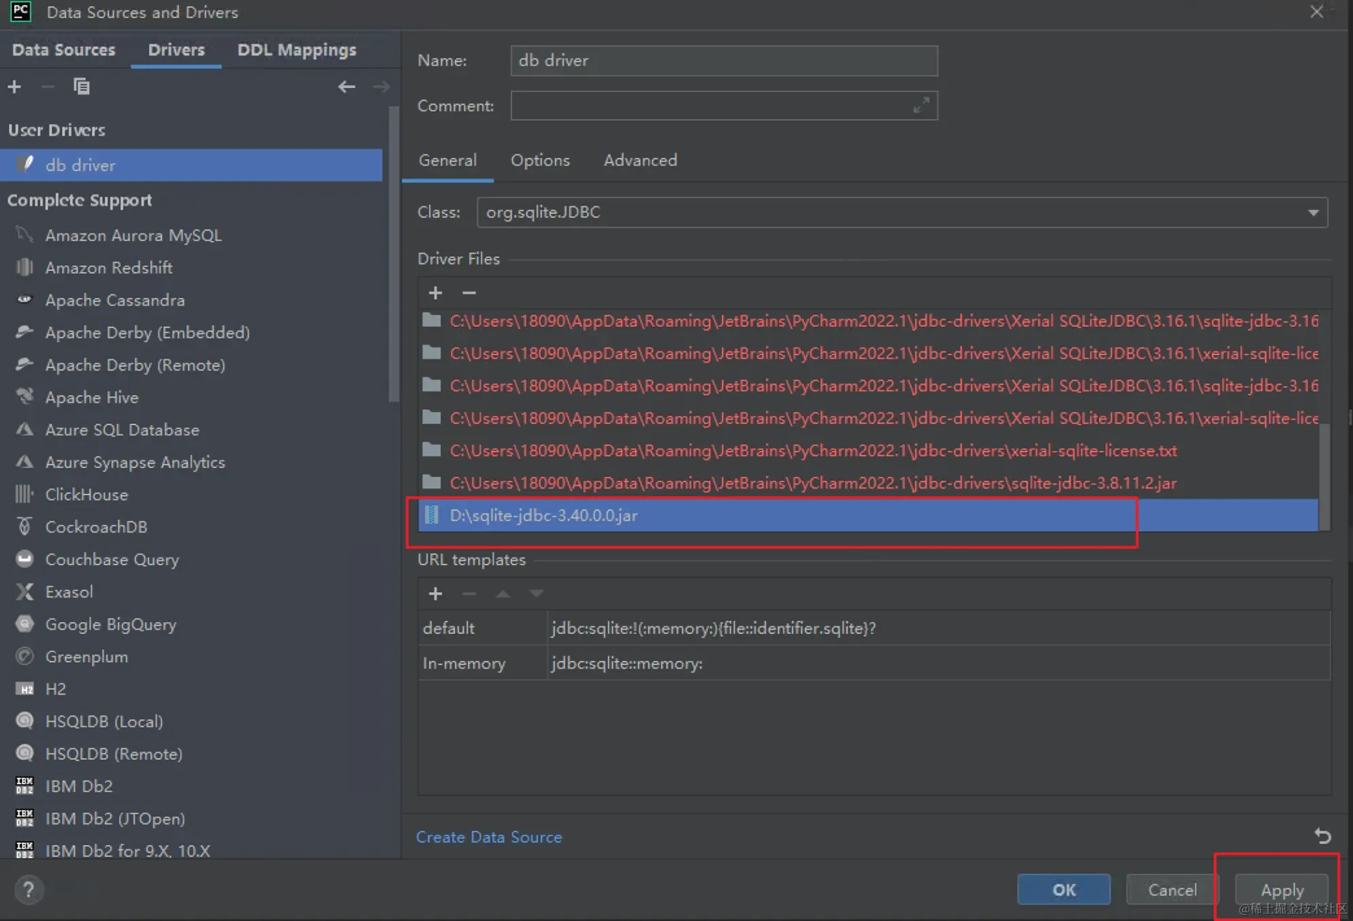
Task: Remove the selected driver in the left toolbar
Action: tap(48, 87)
